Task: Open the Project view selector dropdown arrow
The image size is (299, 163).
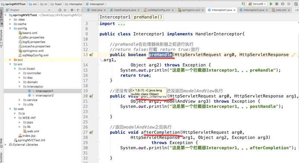Action: point(49,10)
